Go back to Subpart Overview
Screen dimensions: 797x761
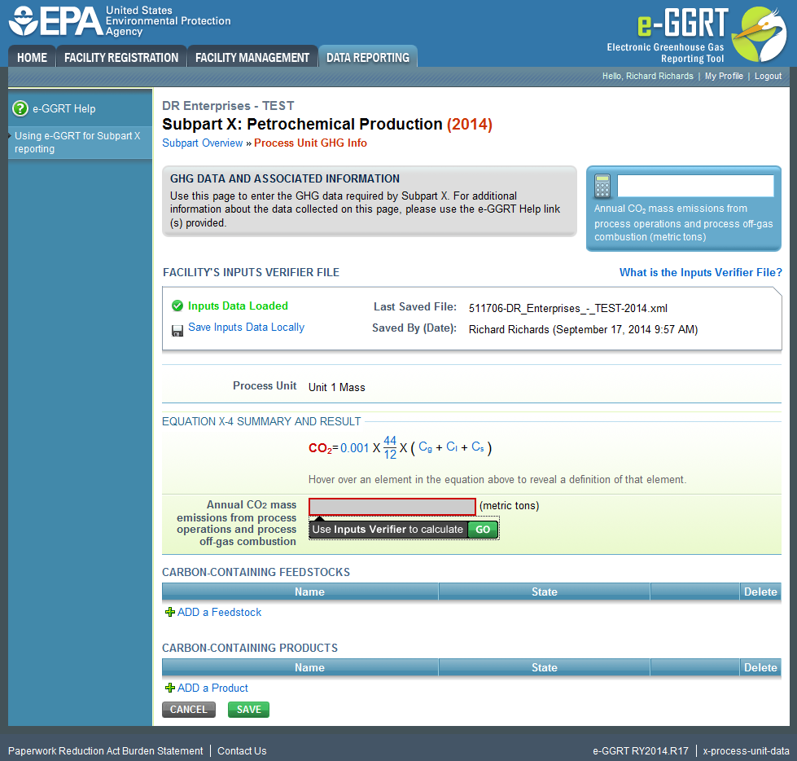click(x=202, y=143)
